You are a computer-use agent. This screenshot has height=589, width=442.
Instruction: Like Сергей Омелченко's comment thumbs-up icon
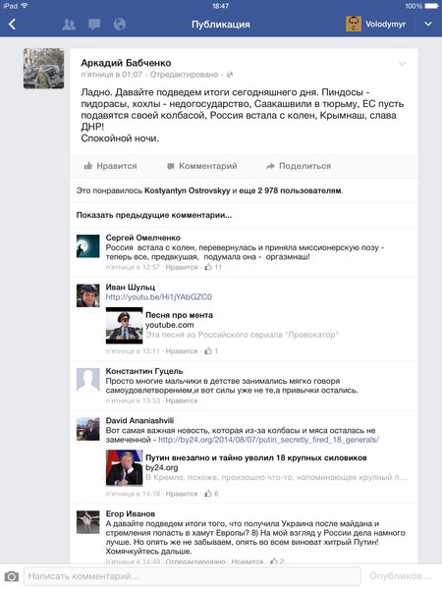pos(208,267)
